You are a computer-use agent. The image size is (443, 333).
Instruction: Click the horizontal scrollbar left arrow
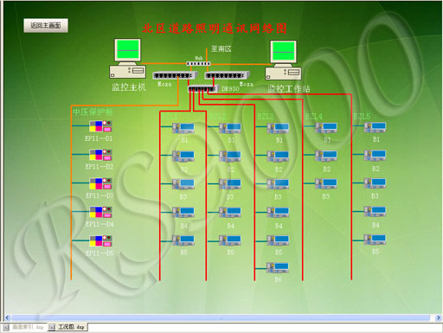[7, 317]
